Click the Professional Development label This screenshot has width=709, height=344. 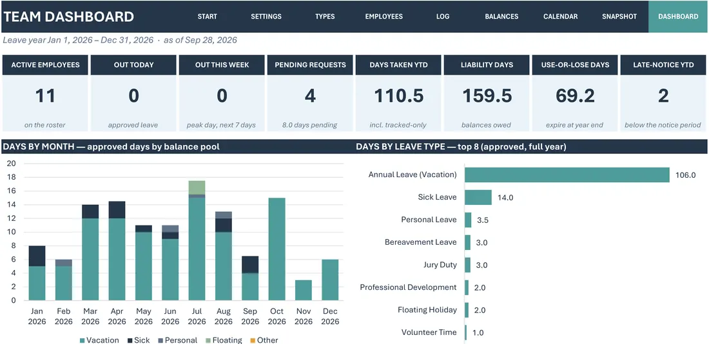[x=408, y=287]
